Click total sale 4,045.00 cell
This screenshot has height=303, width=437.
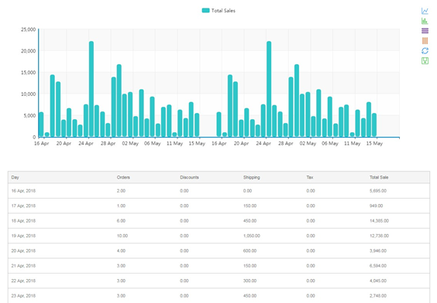tap(378, 281)
